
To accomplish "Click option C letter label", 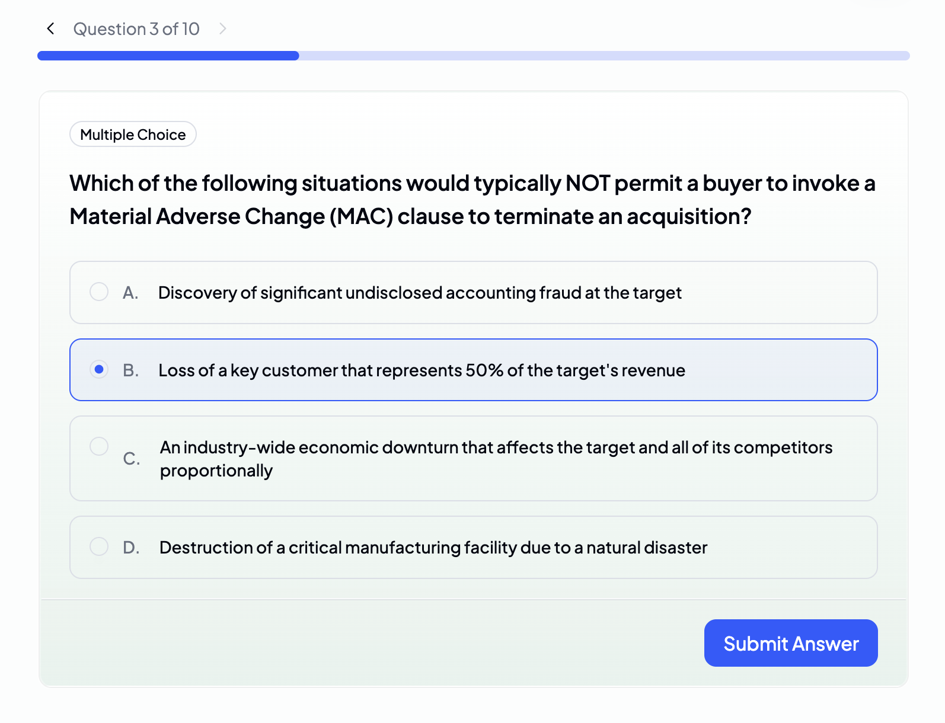I will coord(130,458).
